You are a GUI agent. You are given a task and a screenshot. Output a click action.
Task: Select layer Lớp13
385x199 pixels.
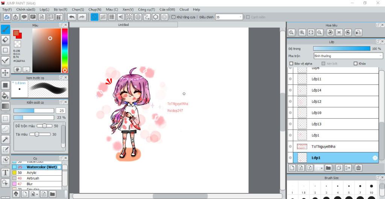pos(336,124)
